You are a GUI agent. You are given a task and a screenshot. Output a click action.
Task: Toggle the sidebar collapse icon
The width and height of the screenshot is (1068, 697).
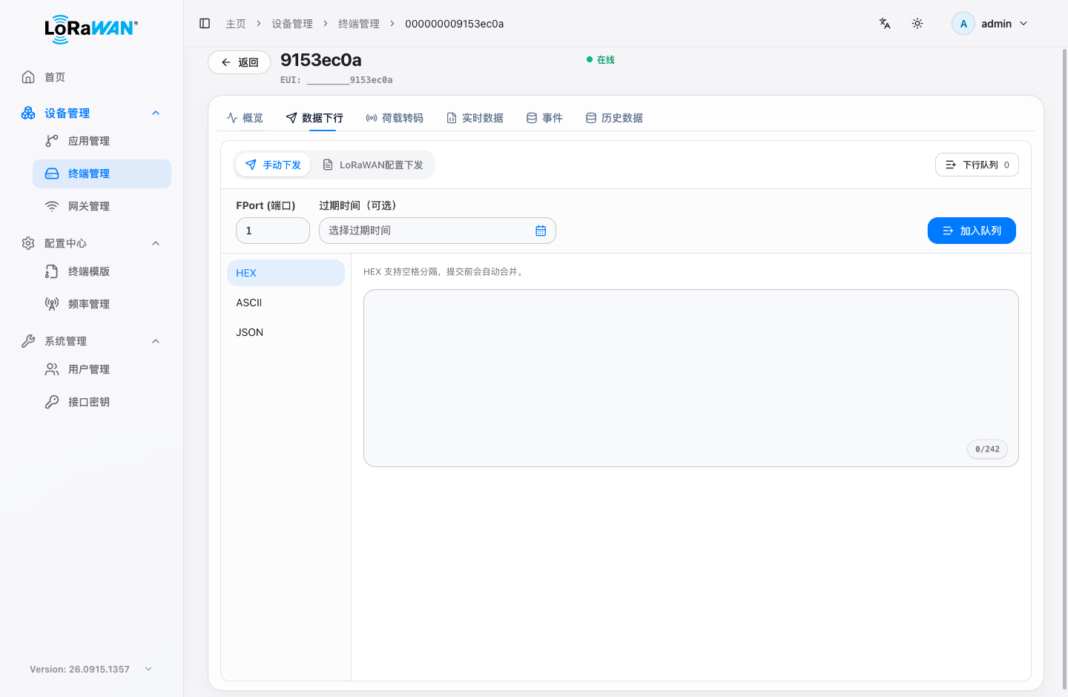point(205,24)
